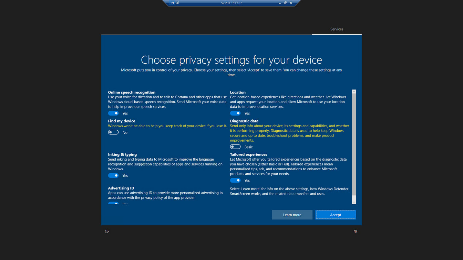463x260 pixels.
Task: Click the 'Microsoft puts you in control' subtitle
Action: [231, 72]
